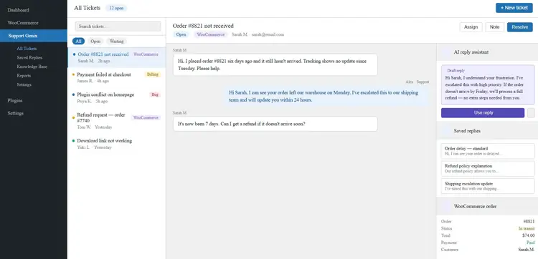The height and width of the screenshot is (259, 538).
Task: Filter tickets by Waiting
Action: (116, 41)
